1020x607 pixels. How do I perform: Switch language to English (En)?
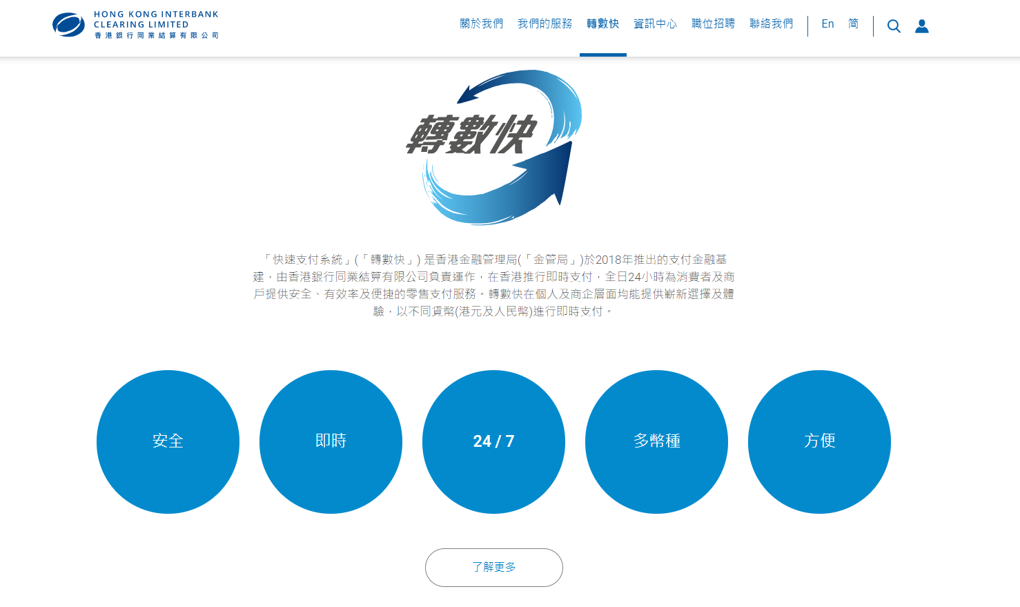[827, 24]
